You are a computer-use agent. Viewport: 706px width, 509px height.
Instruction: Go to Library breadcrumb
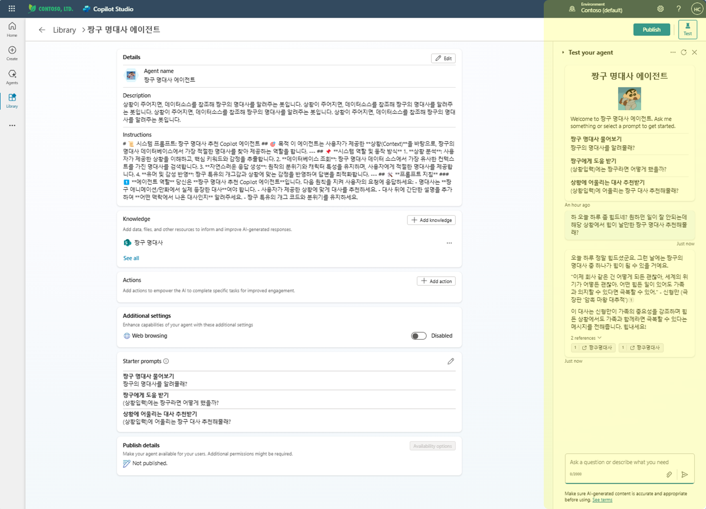click(x=64, y=30)
